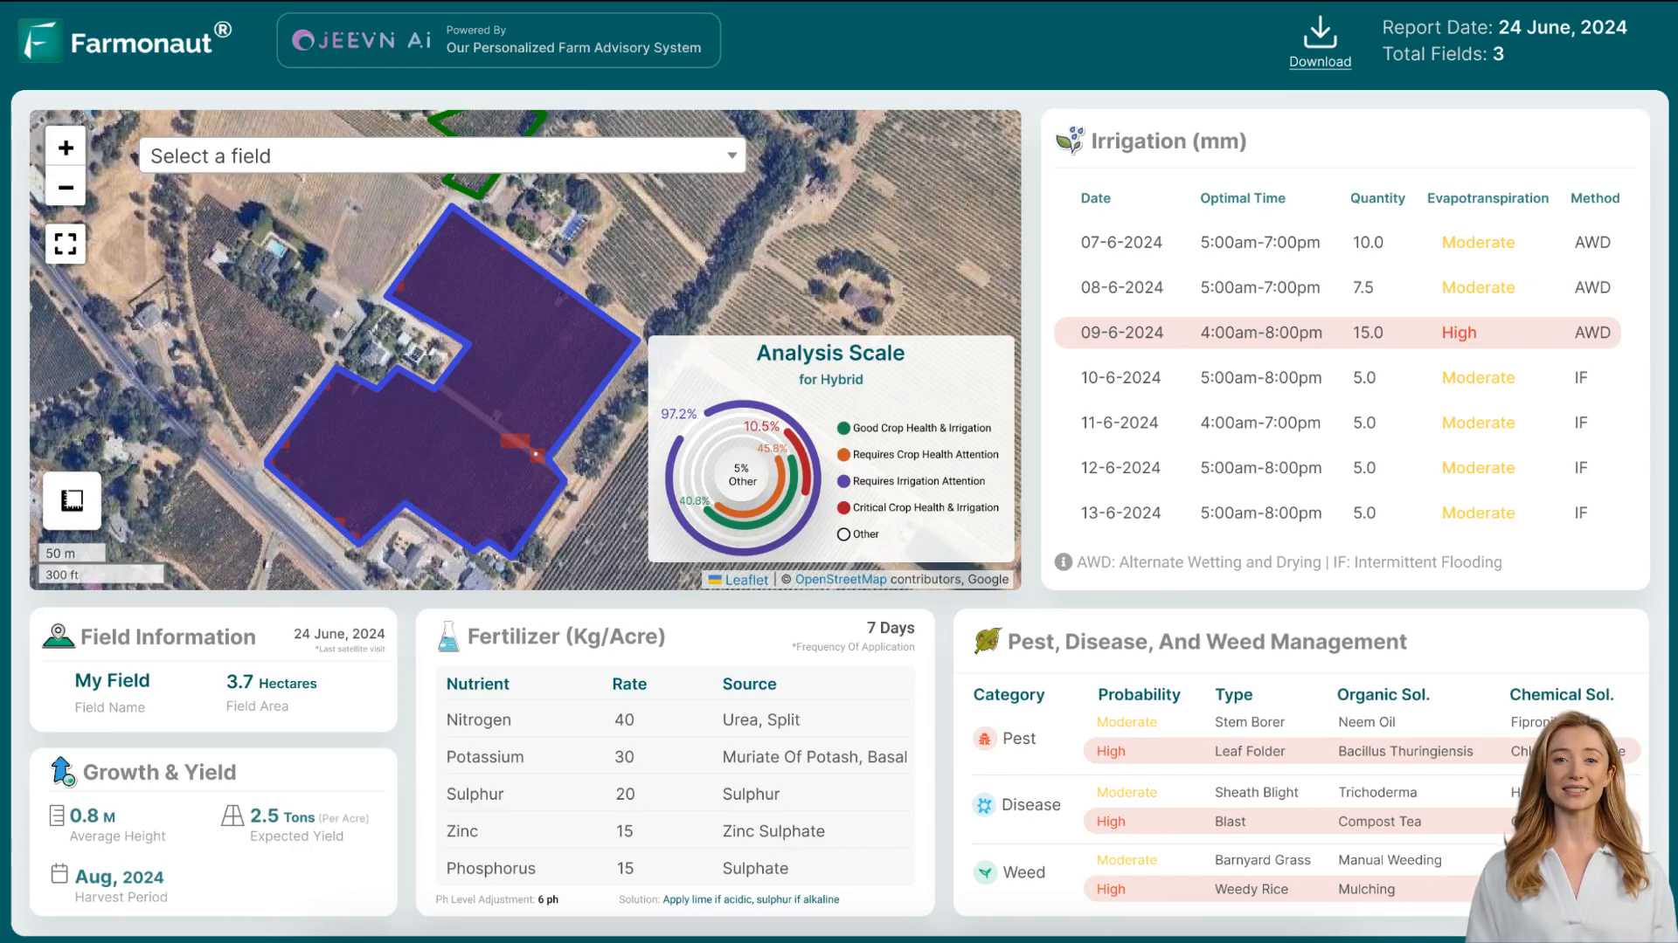1678x943 pixels.
Task: Select the Leaflet attribution tab
Action: coord(745,579)
